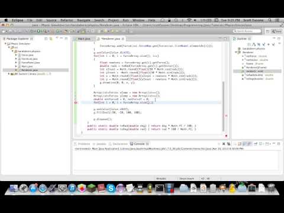Switch to the Main.java editor tab
284x213 pixels.
pos(84,38)
